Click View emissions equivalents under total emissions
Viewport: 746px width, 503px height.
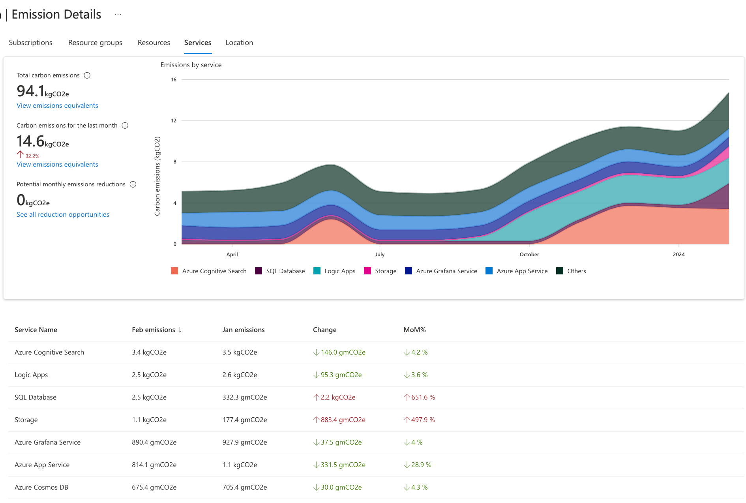pos(57,105)
